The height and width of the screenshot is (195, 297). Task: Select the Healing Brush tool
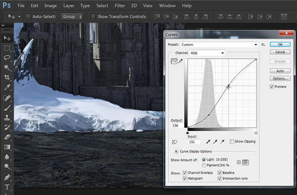[x=7, y=98]
